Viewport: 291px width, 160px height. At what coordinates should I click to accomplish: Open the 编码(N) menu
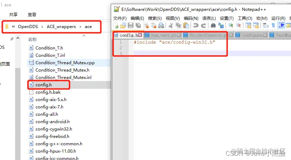pyautogui.click(x=191, y=18)
